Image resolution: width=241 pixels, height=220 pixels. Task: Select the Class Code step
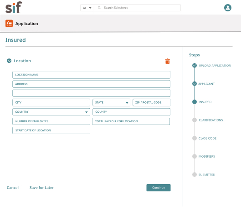click(x=207, y=138)
